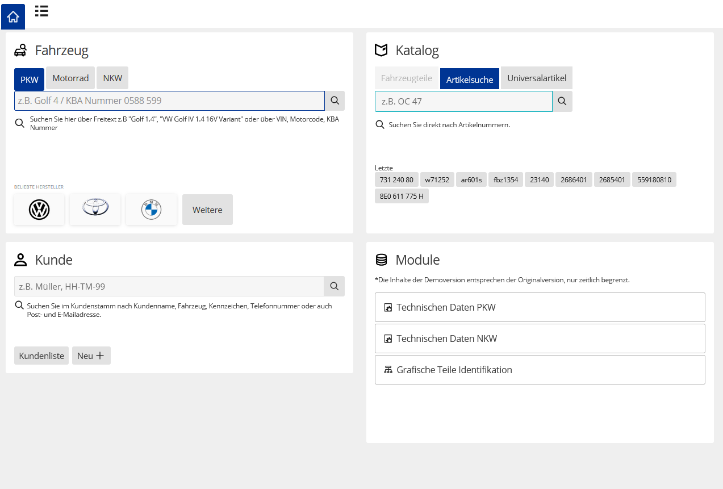Open the list menu icon

(x=41, y=11)
